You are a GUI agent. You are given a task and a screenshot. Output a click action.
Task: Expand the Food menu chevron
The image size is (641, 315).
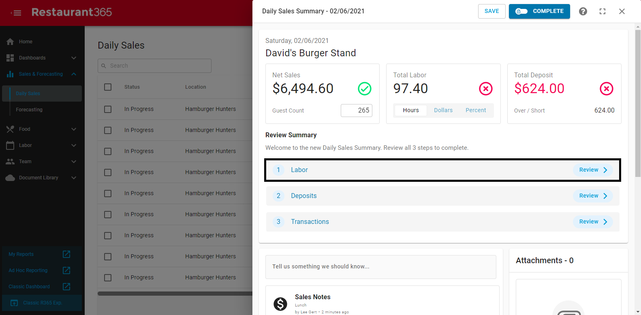[74, 129]
